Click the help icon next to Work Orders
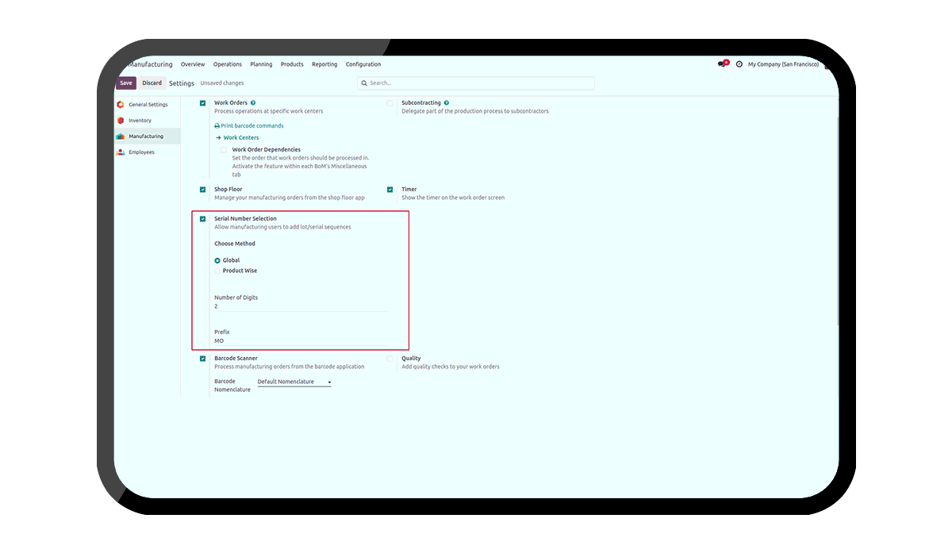This screenshot has width=952, height=553. tap(253, 103)
